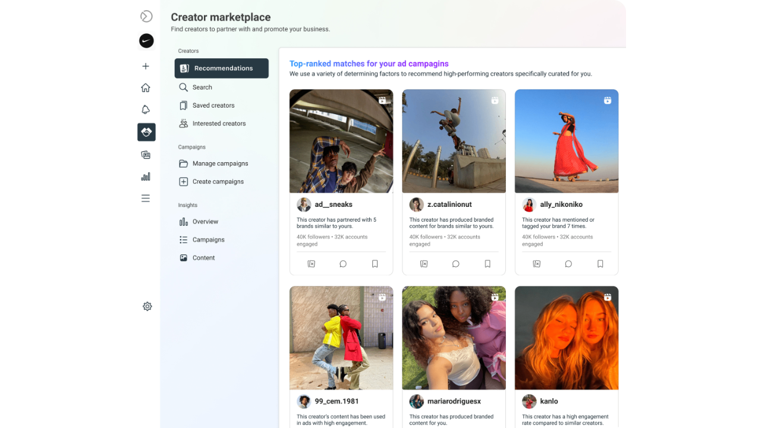
Task: Click the partnership ad icon on z.catalinionut card
Action: [424, 264]
